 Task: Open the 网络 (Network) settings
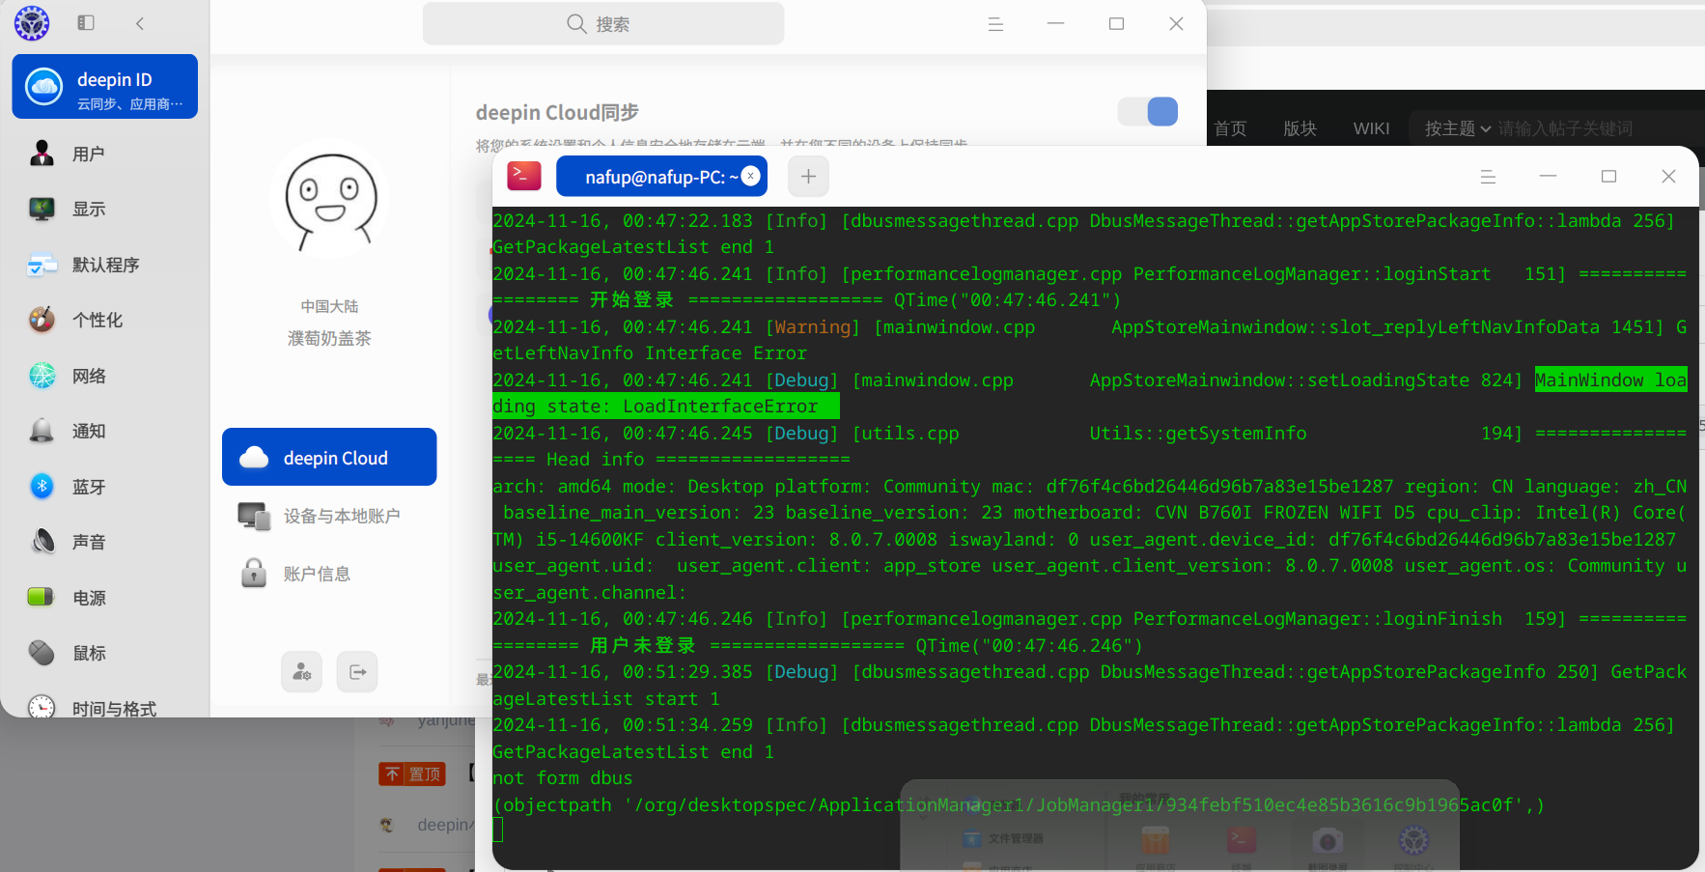[104, 376]
